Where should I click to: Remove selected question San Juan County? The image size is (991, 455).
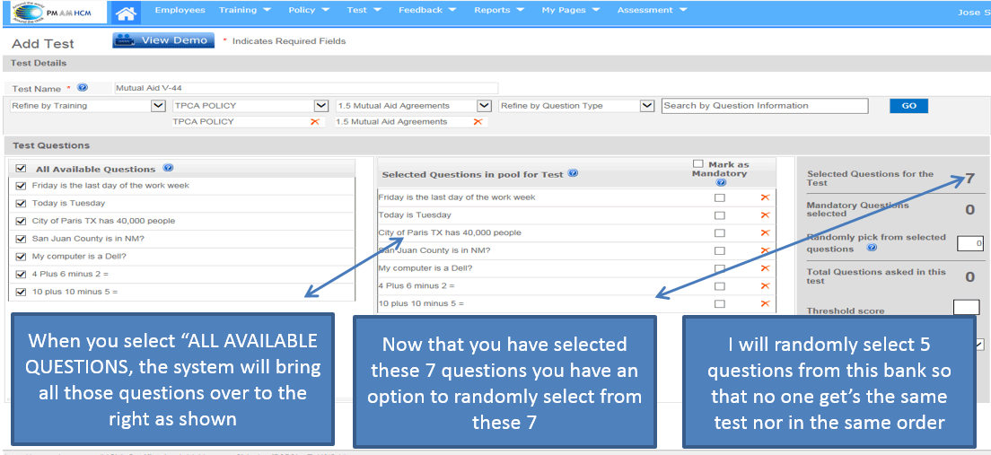click(x=765, y=251)
